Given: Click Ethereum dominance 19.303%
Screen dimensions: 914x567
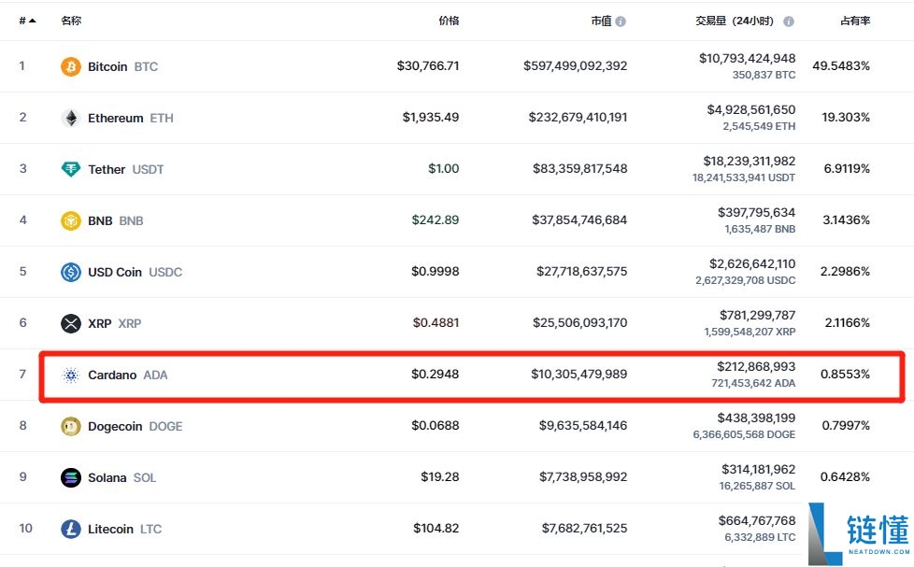Looking at the screenshot, I should (846, 117).
